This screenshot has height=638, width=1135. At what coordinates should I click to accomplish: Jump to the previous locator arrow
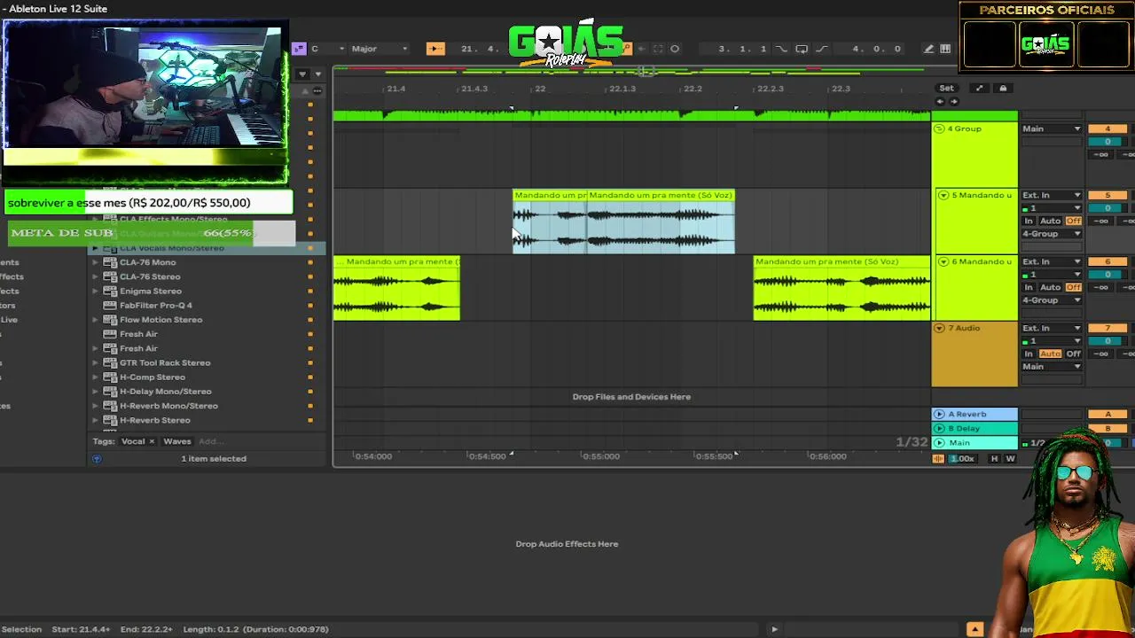pos(942,101)
